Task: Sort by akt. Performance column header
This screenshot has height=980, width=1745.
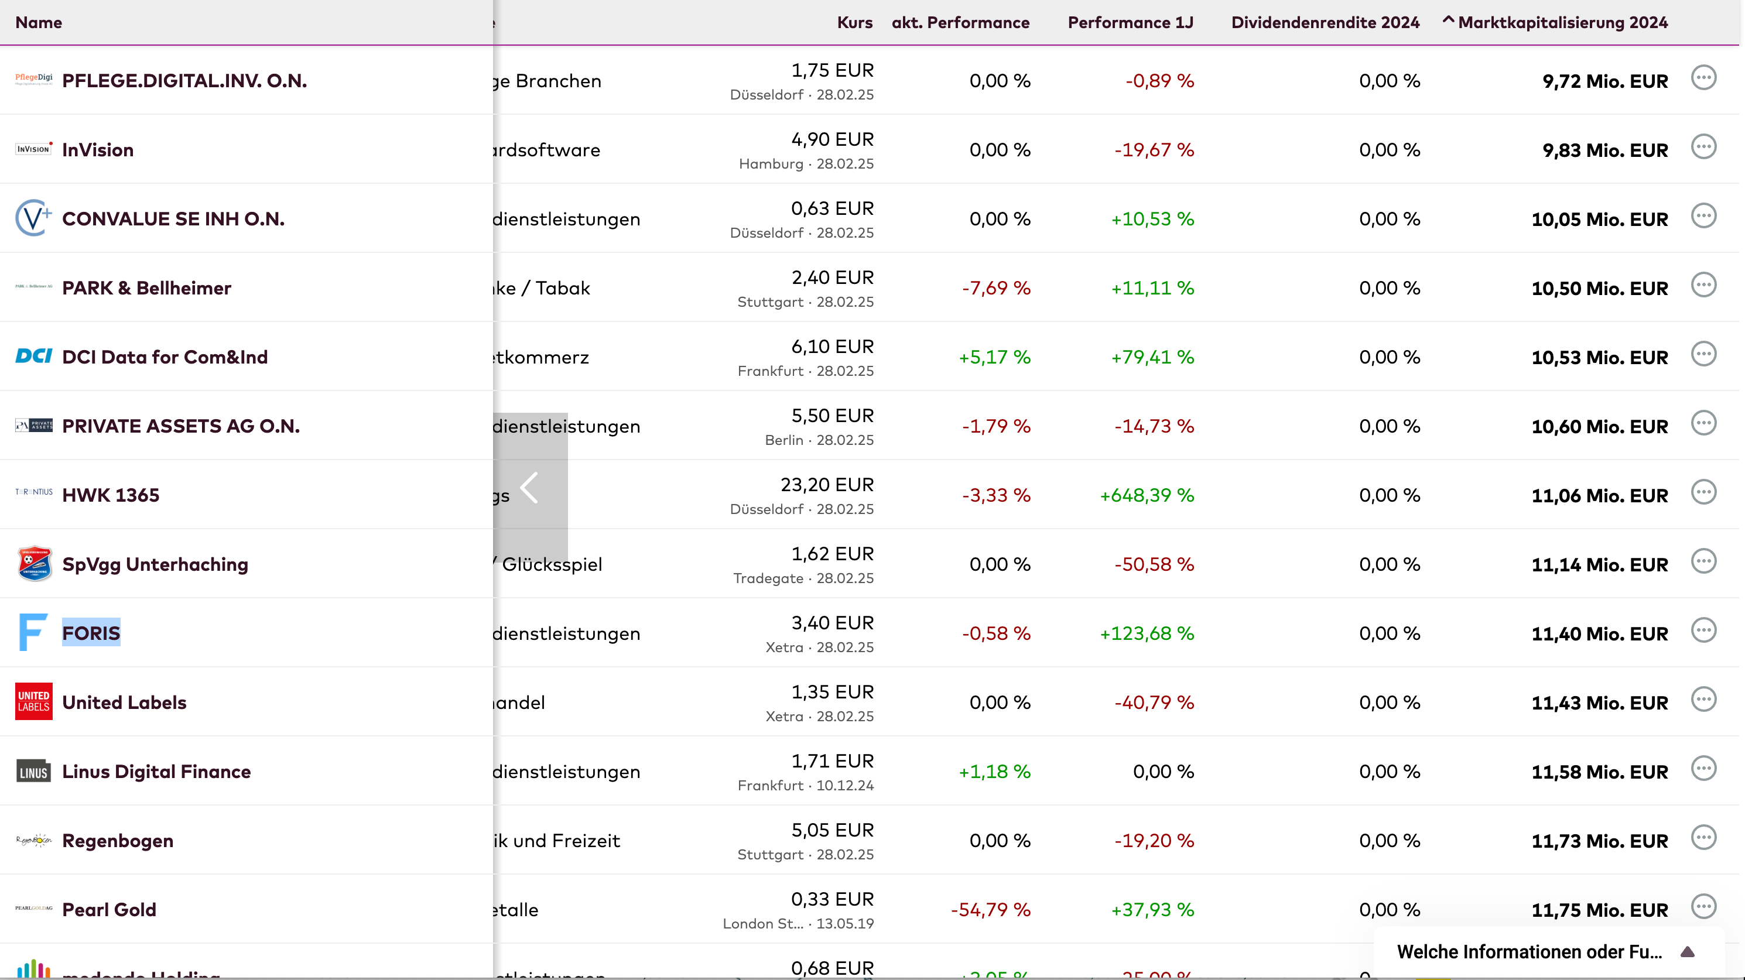Action: 960,22
